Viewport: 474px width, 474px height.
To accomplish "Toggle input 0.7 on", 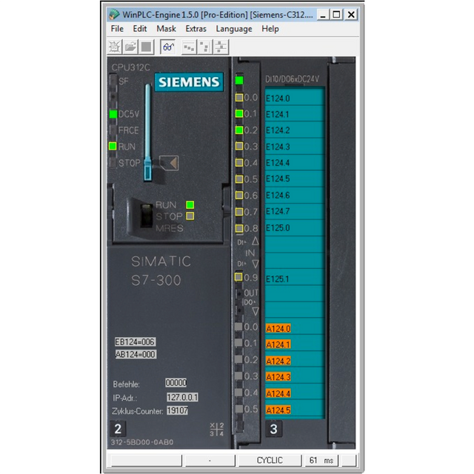I will (239, 212).
